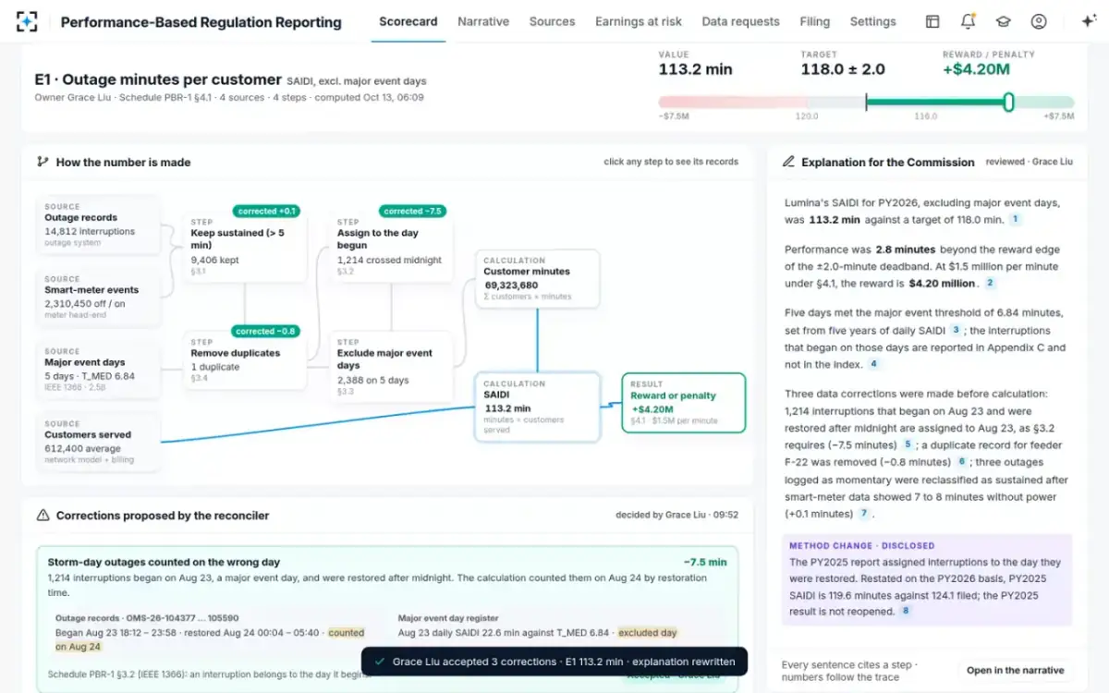Open the Settings tab
The width and height of the screenshot is (1109, 693).
(872, 21)
